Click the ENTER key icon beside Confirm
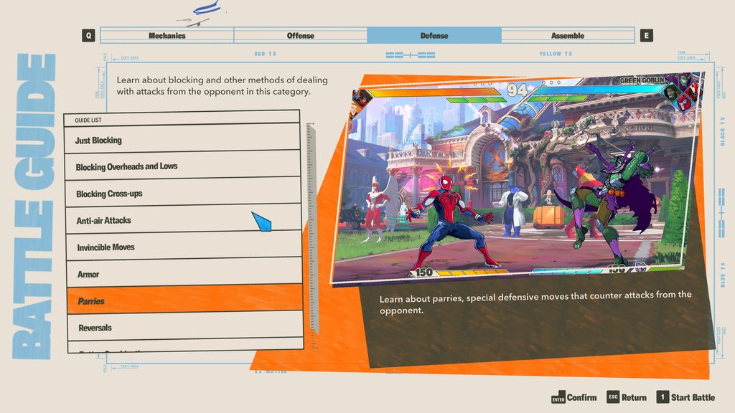This screenshot has width=735, height=413. click(x=558, y=397)
